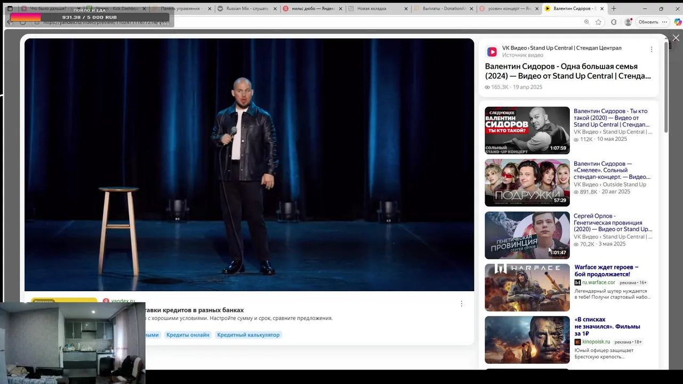Image resolution: width=683 pixels, height=384 pixels.
Task: Open title Валентин Сидоров - Одна большая семья
Action: click(568, 71)
